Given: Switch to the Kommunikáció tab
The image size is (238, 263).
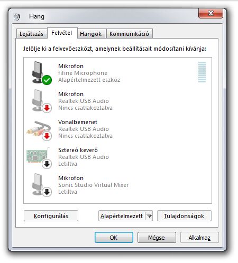Looking at the screenshot, I should click(x=129, y=34).
